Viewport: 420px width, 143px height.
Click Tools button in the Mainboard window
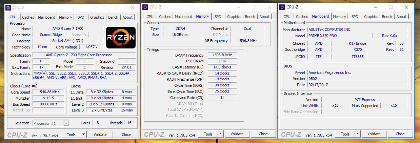pos(345,134)
